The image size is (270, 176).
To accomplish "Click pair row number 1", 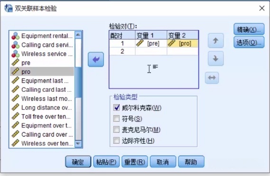I will click(x=122, y=43).
